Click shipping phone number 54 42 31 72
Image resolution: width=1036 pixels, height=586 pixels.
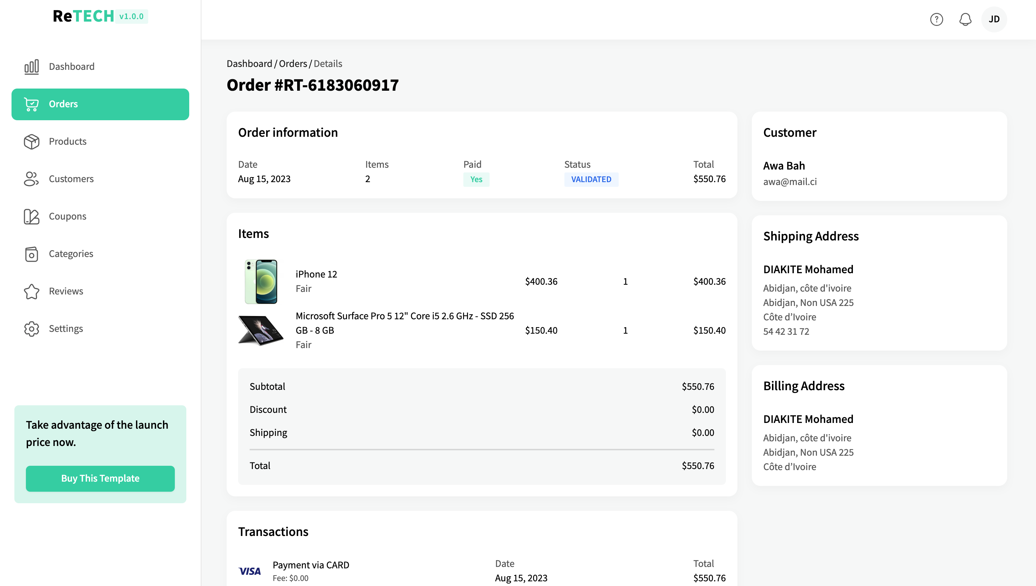point(786,332)
